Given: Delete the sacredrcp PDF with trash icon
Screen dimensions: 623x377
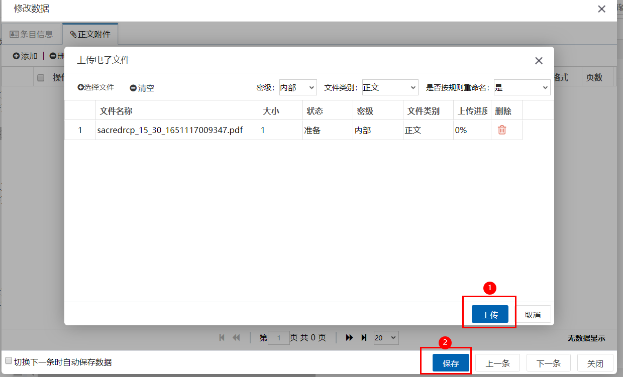Looking at the screenshot, I should (x=502, y=130).
